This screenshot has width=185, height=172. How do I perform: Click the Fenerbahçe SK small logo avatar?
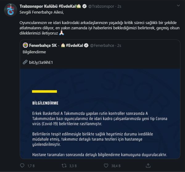tap(25, 45)
